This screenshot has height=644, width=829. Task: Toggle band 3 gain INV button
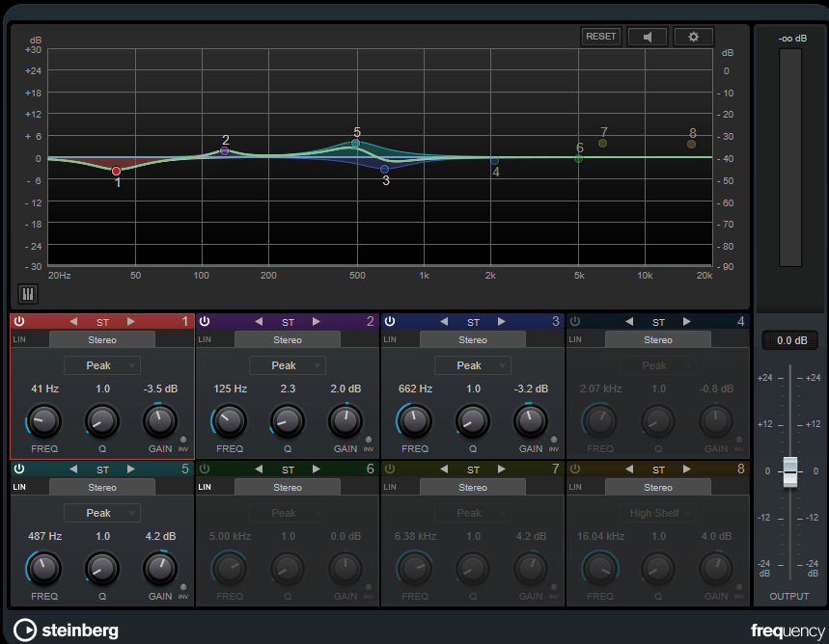pyautogui.click(x=554, y=440)
